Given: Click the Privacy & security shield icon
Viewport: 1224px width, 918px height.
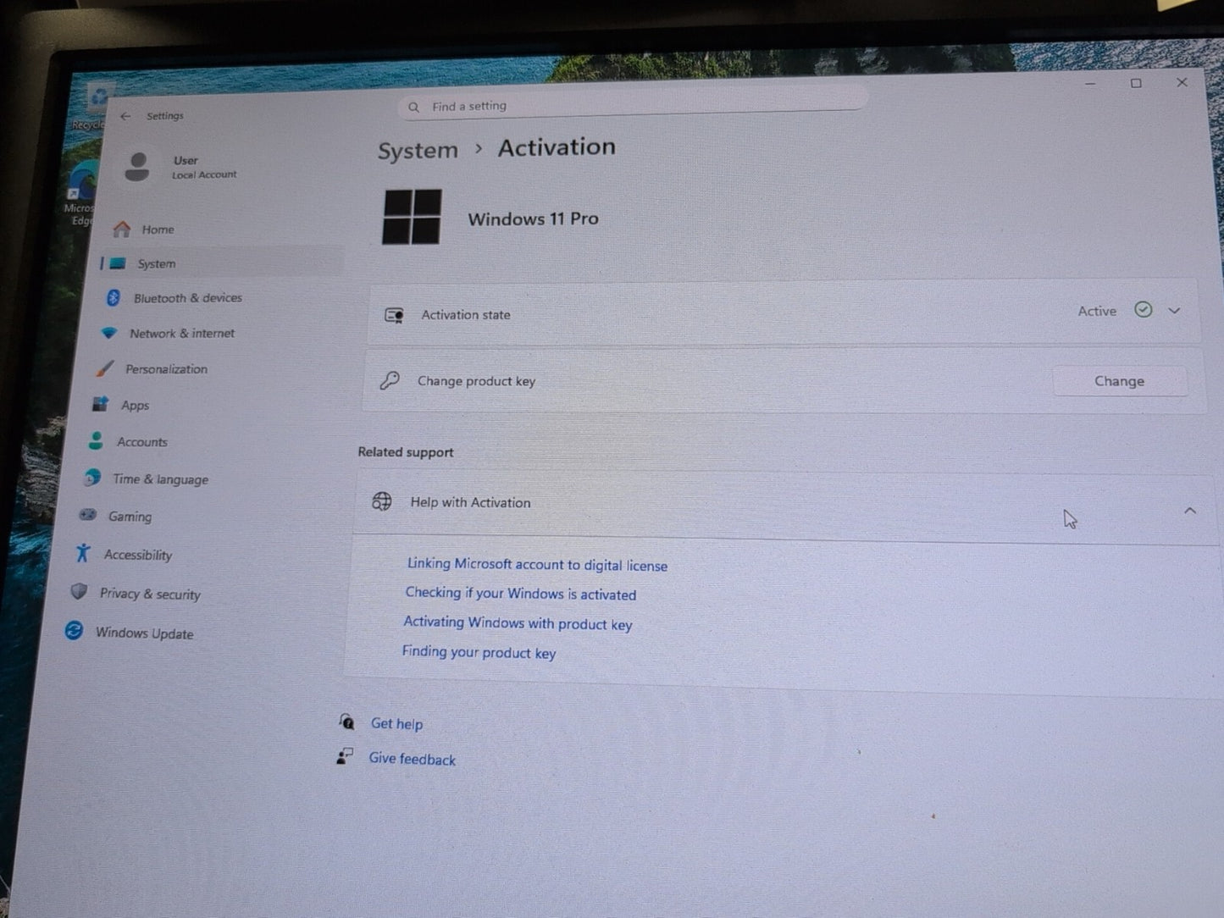Looking at the screenshot, I should click(79, 591).
